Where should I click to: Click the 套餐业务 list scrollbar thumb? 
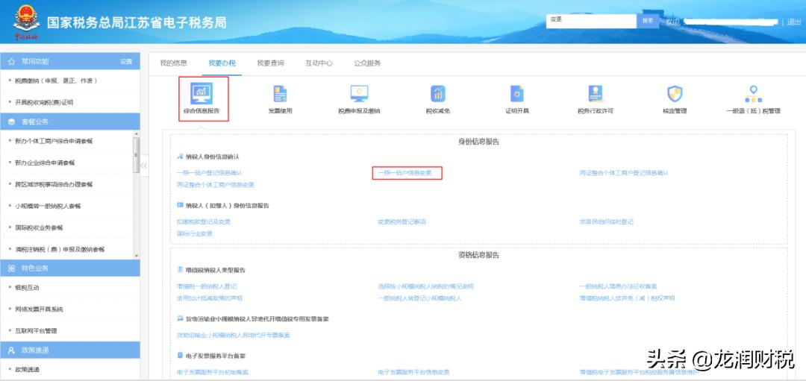click(x=137, y=155)
